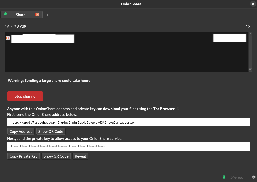Image resolution: width=257 pixels, height=182 pixels.
Task: Select the video file icon in list
Action: tap(8, 38)
